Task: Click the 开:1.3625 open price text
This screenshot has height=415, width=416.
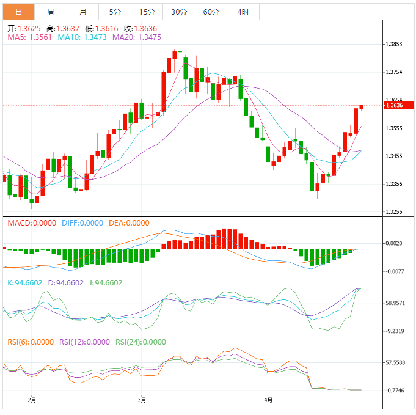Action: tap(24, 28)
